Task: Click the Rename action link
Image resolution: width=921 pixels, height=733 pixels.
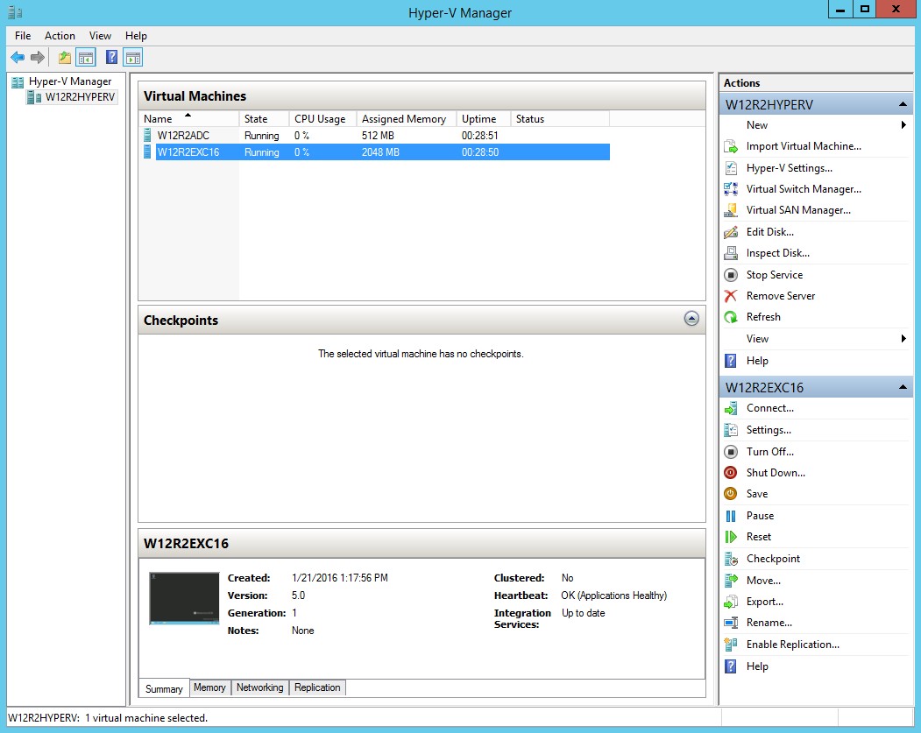Action: pos(769,623)
